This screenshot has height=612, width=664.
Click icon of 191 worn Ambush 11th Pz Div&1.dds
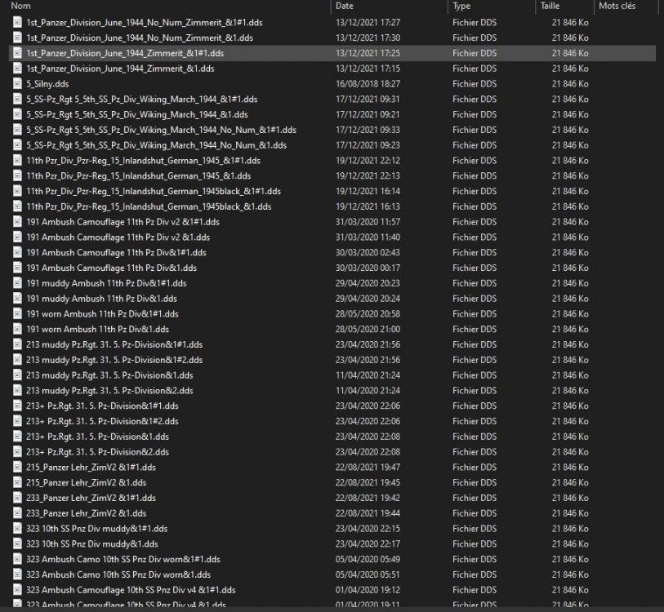17,330
